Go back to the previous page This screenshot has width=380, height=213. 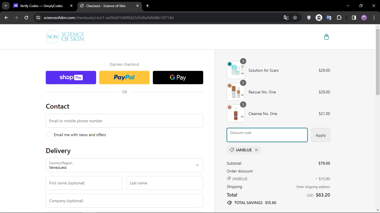[6, 18]
